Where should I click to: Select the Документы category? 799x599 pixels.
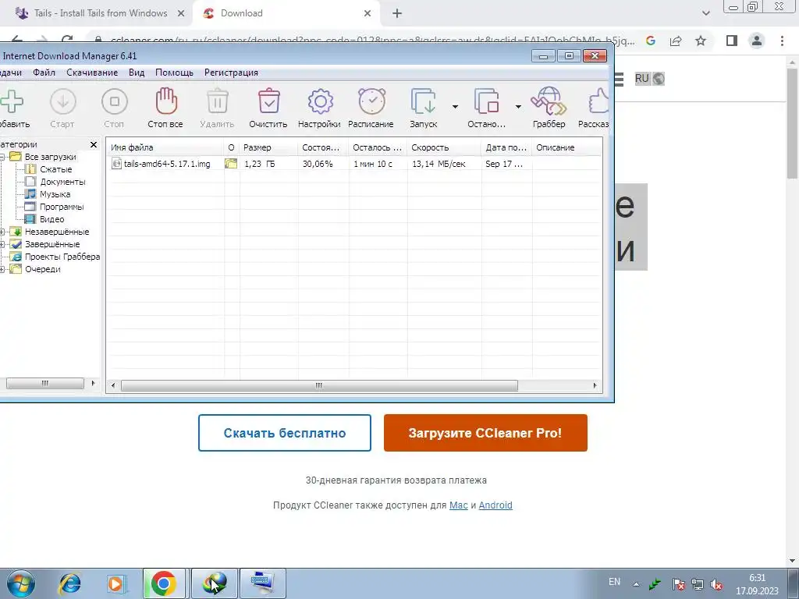tap(62, 182)
